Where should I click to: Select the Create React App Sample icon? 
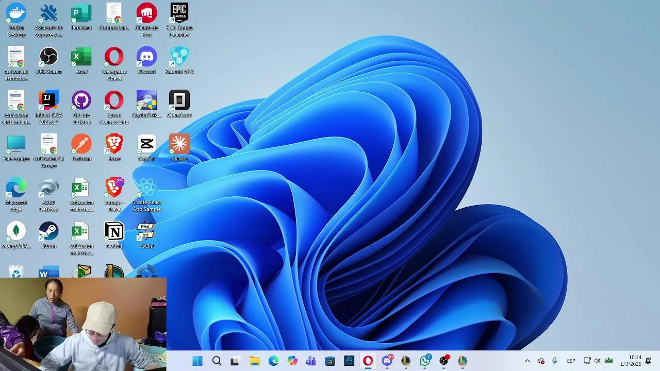pyautogui.click(x=146, y=195)
